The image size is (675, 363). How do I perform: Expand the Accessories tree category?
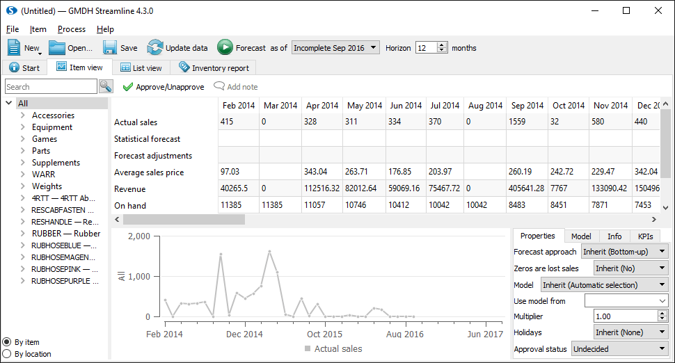23,115
